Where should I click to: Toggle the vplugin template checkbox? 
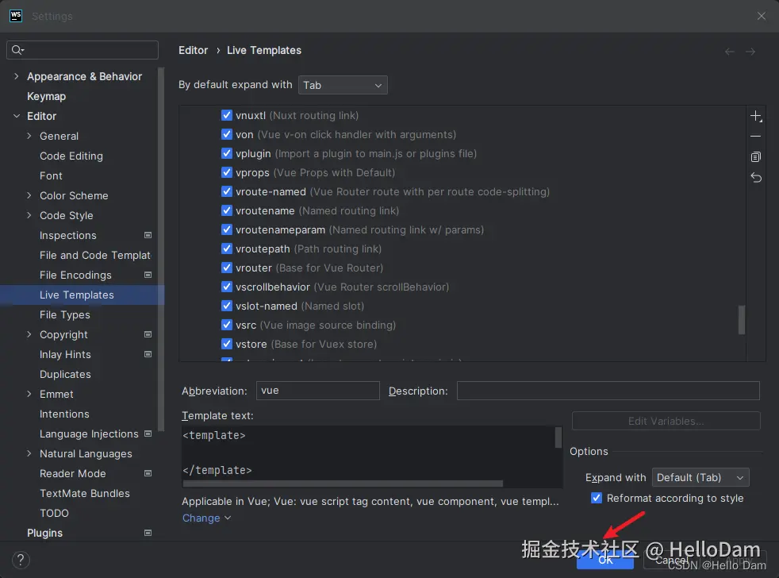[x=227, y=153]
